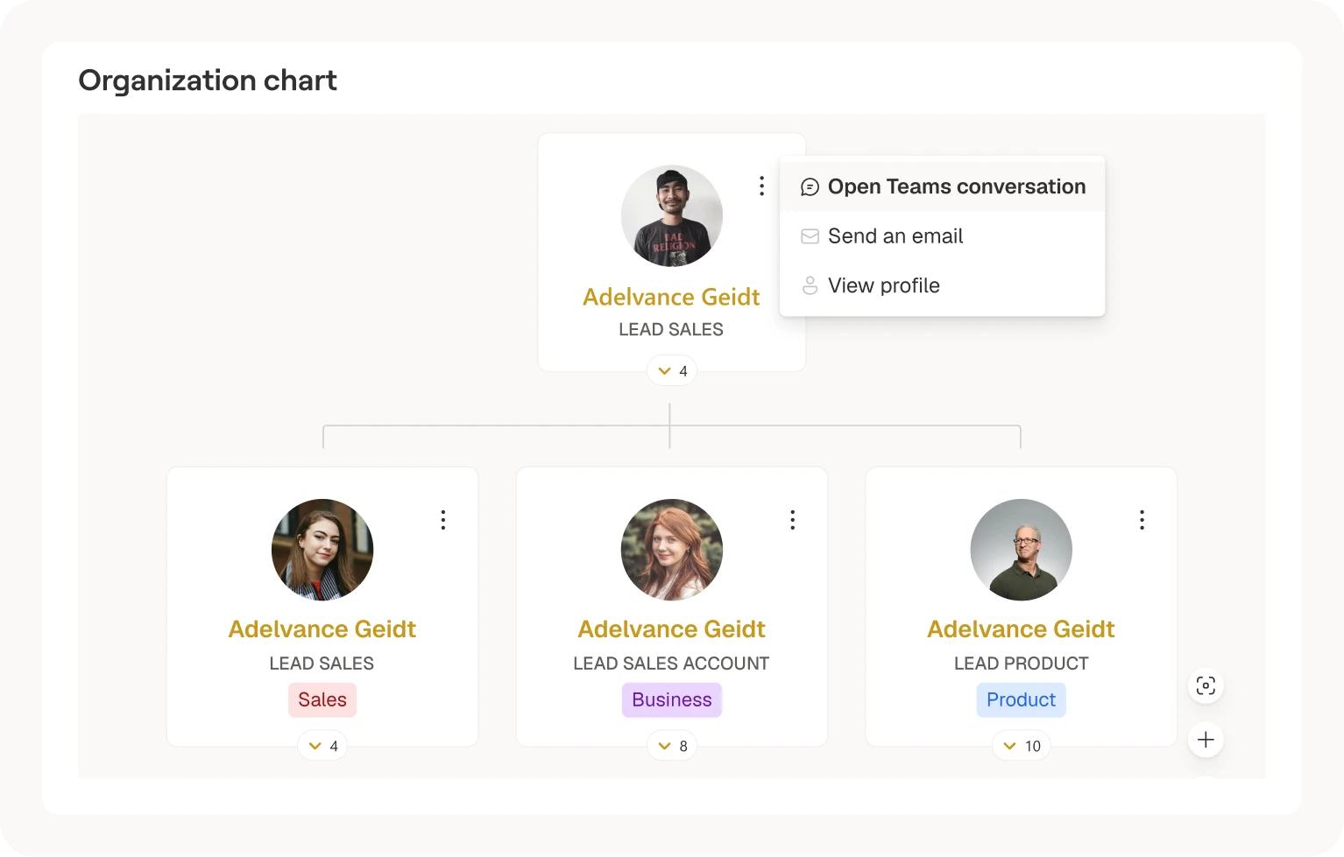This screenshot has height=857, width=1344.
Task: Open three-dot menu on Sales-tagged card
Action: coord(443,520)
